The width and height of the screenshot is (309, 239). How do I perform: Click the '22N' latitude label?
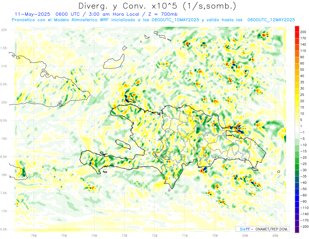pyautogui.click(x=4, y=30)
